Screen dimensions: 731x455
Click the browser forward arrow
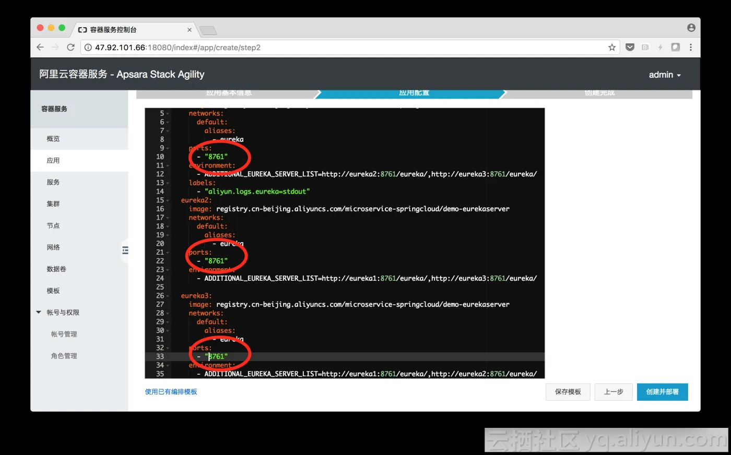55,47
